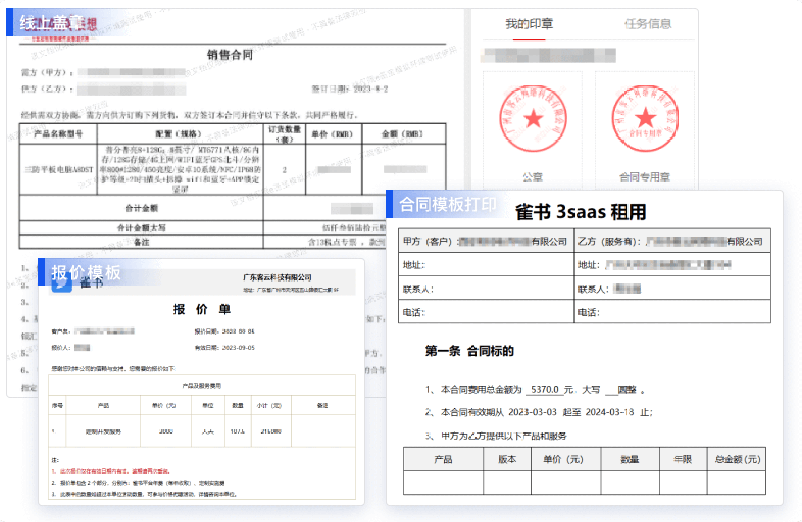The height and width of the screenshot is (522, 802).
Task: Click the 215000 subtotal cell in quotation
Action: tap(271, 431)
